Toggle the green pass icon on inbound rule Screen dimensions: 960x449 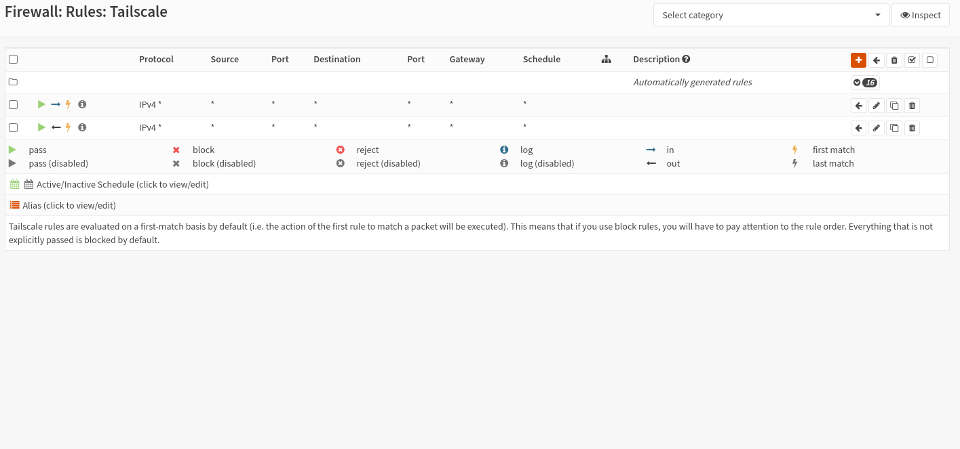tap(41, 104)
